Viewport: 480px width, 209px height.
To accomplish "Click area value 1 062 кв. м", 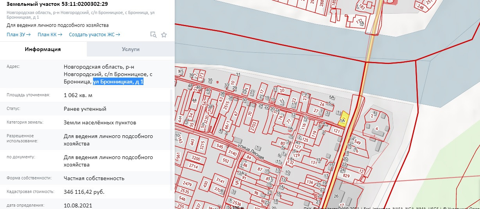I will click(78, 95).
